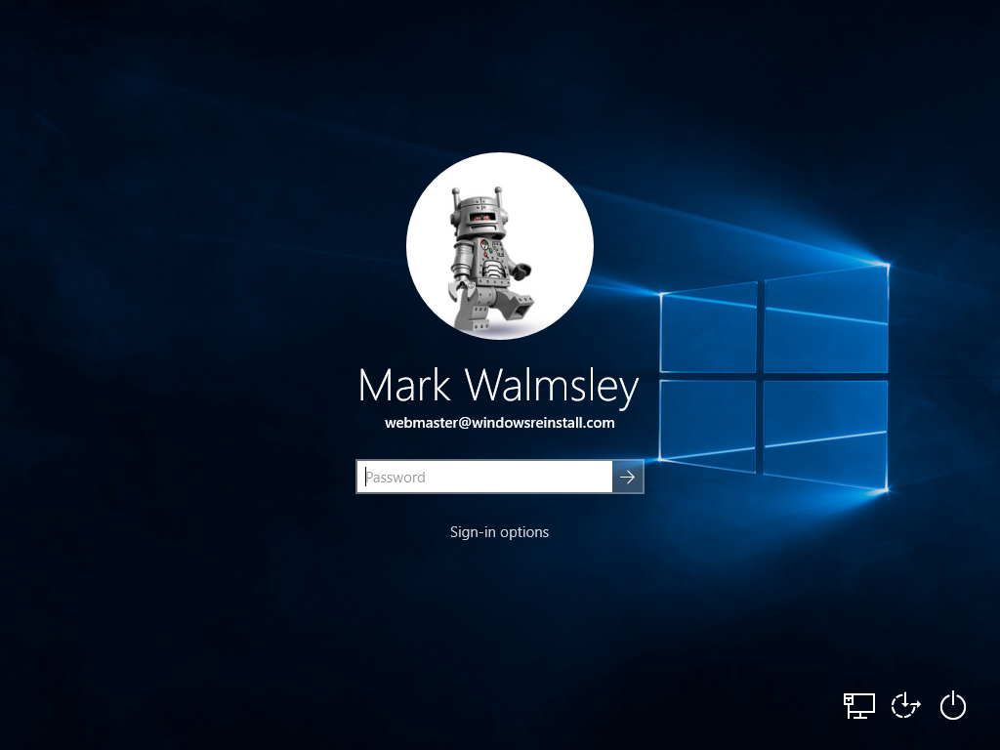Select the Mark Walmsley user name
1000x750 pixels.
(x=499, y=386)
